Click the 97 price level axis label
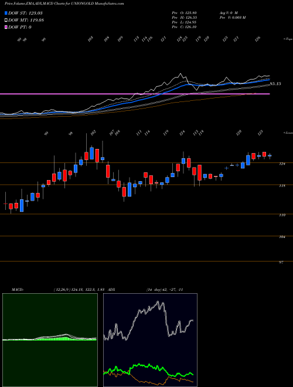This screenshot has height=387, width=293. point(281,263)
